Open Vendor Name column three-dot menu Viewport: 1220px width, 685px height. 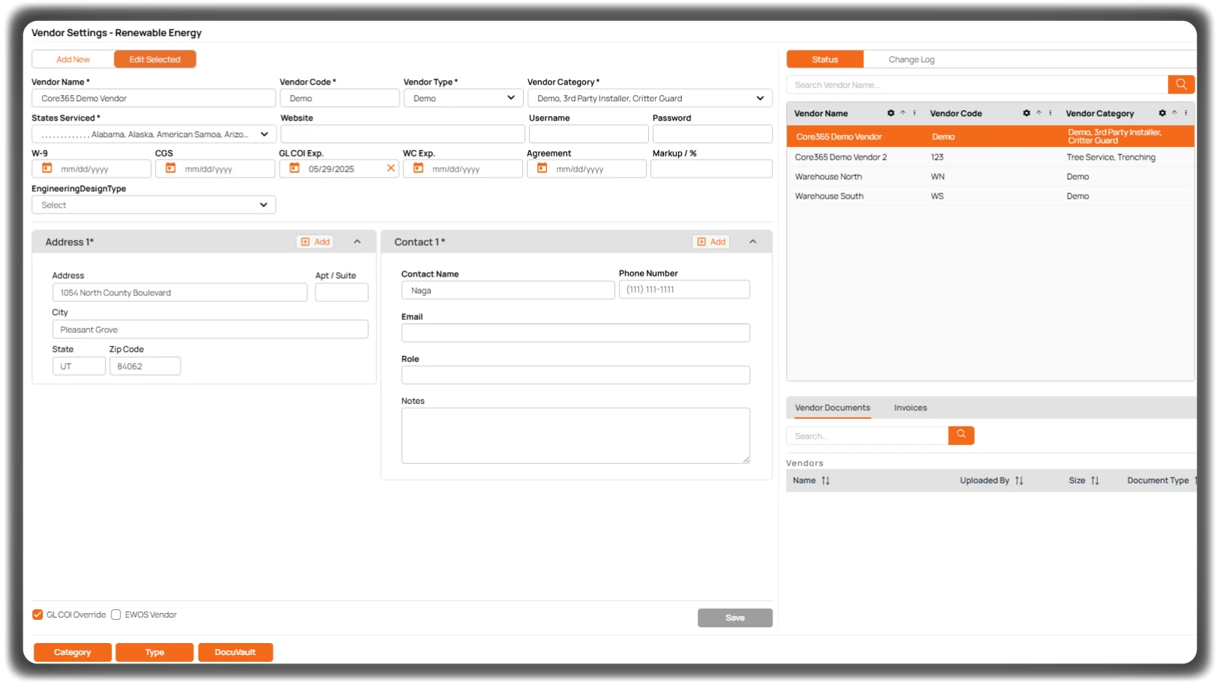[x=914, y=113]
